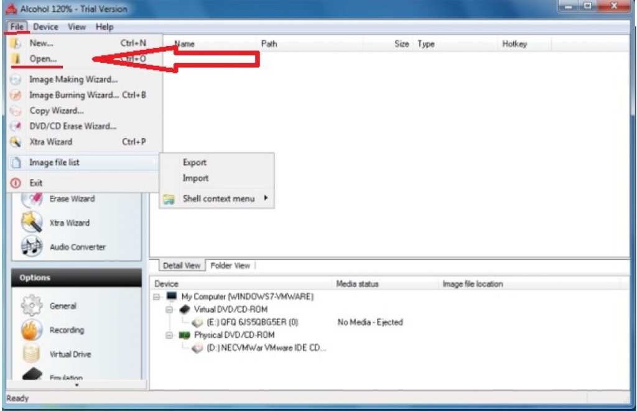This screenshot has width=637, height=411.
Task: Collapse the My Computer tree node
Action: pos(157,297)
